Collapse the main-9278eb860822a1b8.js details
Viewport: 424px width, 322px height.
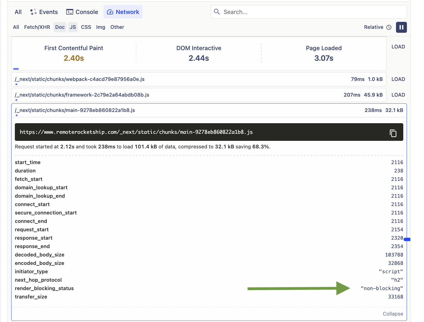pyautogui.click(x=393, y=314)
